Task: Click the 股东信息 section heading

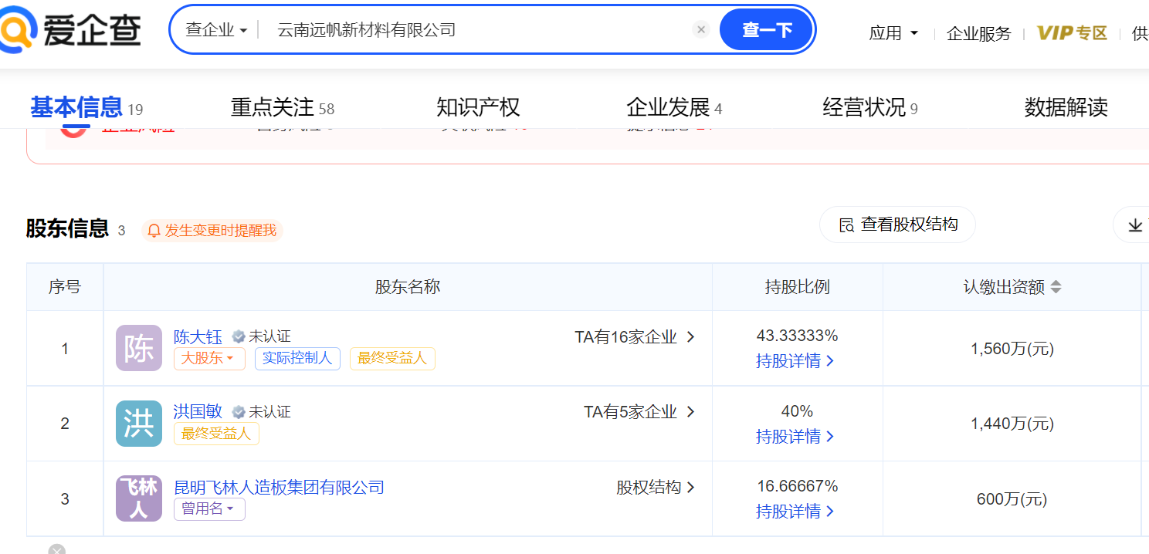Action: coord(67,228)
